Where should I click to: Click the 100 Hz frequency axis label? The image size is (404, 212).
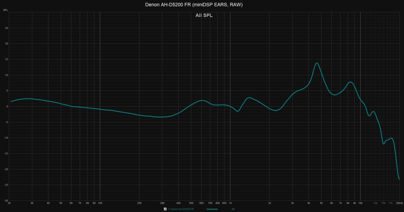pyautogui.click(x=100, y=203)
